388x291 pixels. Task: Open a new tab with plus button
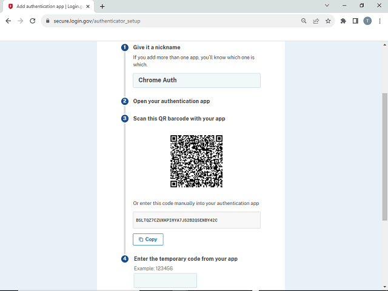pyautogui.click(x=102, y=7)
